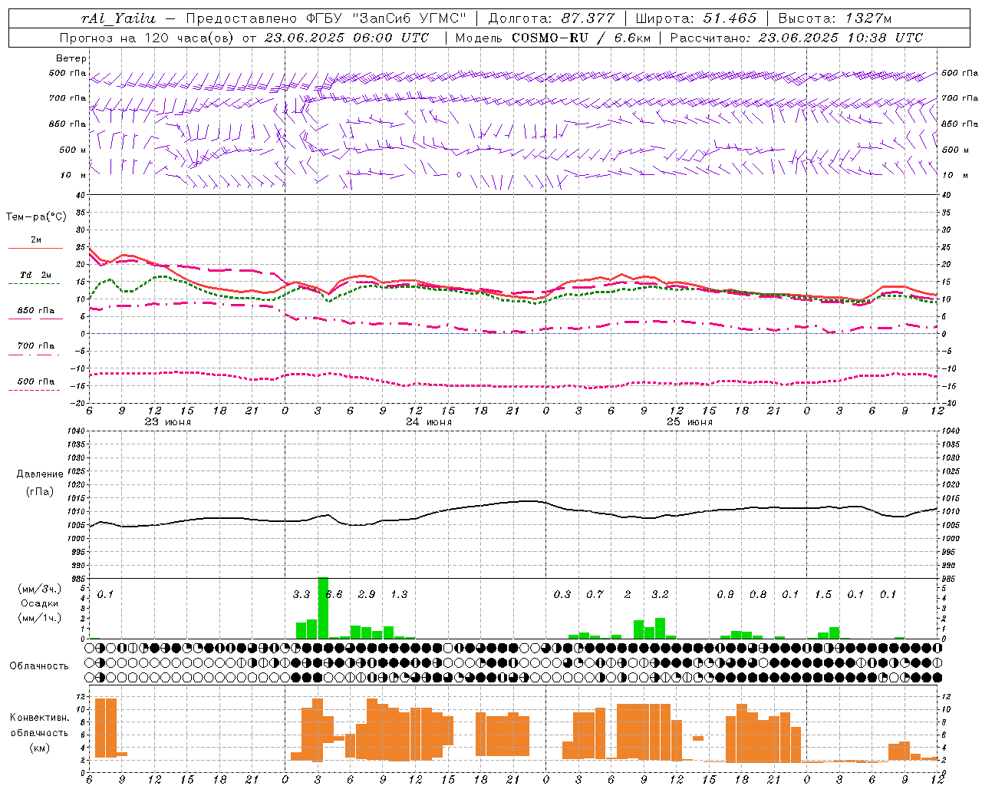This screenshot has height=786, width=982.
Task: Select the Долгота: 87.377 value
Action: pos(551,18)
